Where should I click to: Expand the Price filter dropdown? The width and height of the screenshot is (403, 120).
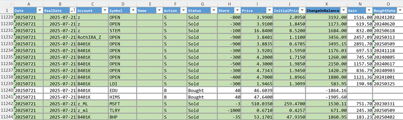pos(270,11)
